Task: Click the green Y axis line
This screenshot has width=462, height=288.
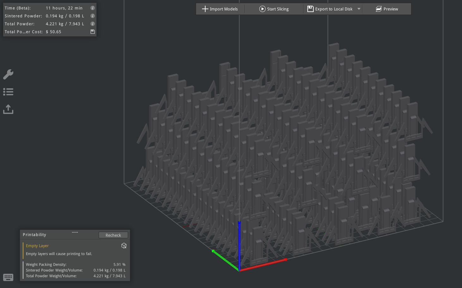Action: [225, 260]
